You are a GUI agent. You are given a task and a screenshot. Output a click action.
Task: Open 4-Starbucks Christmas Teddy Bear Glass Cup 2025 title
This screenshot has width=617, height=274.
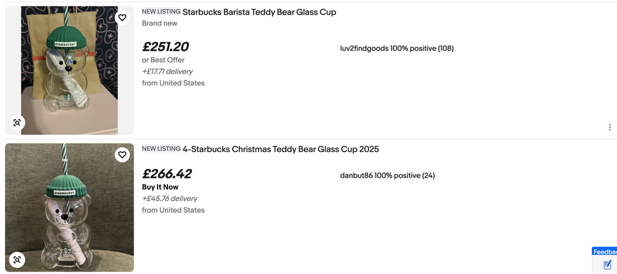click(x=280, y=149)
